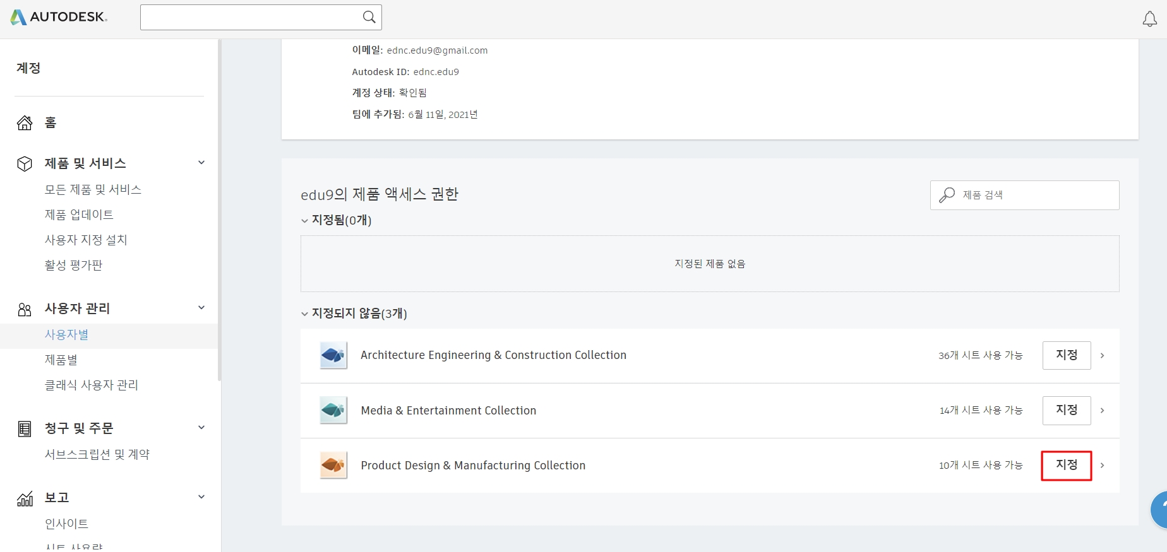
Task: Go to 홈 in the sidebar
Action: [x=51, y=122]
